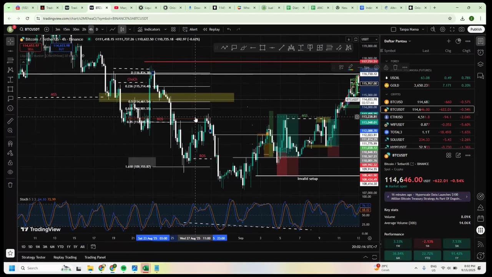Viewport: 492px width, 277px height.
Task: Click the Publish button
Action: point(476,29)
